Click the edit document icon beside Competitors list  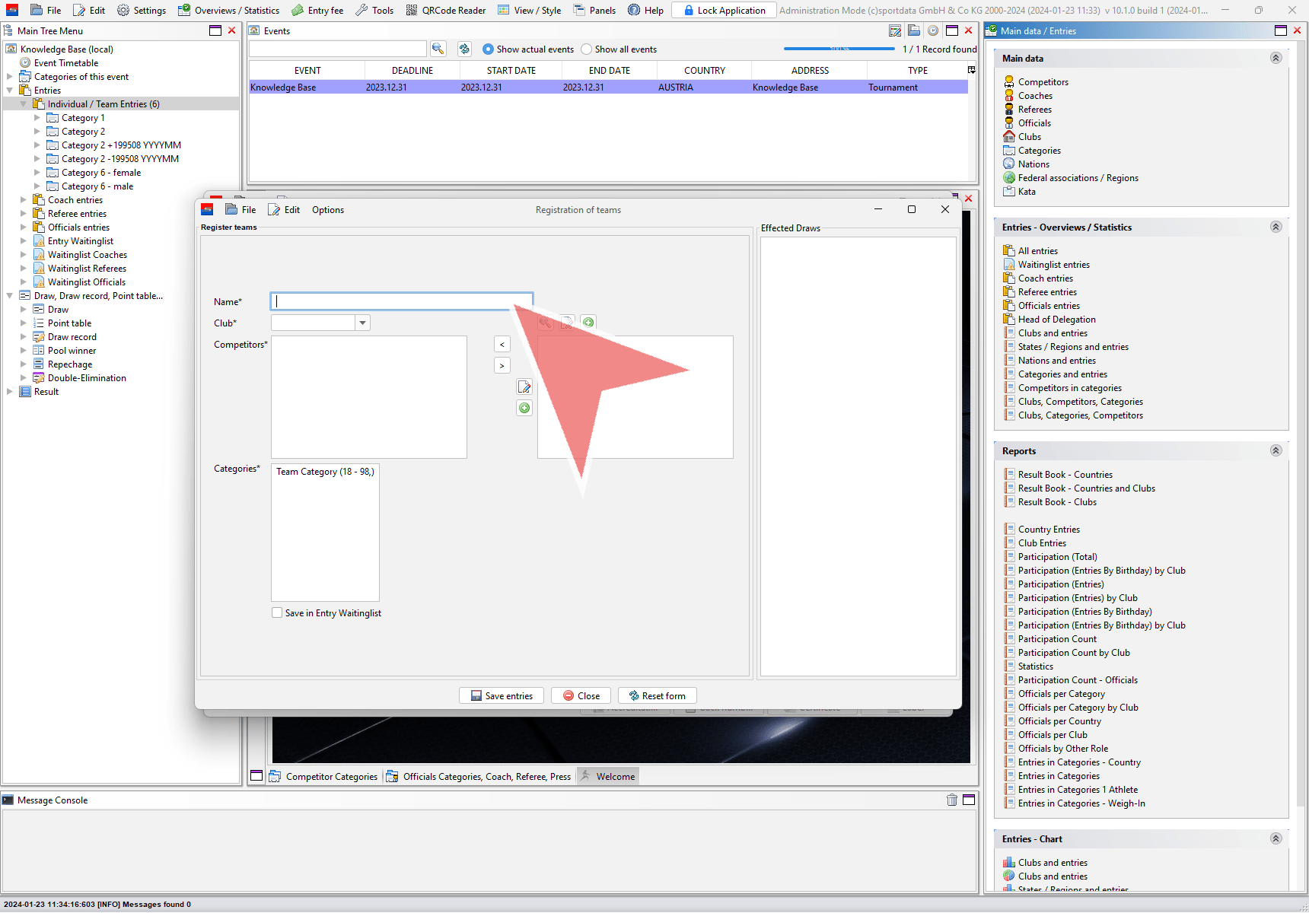(524, 387)
